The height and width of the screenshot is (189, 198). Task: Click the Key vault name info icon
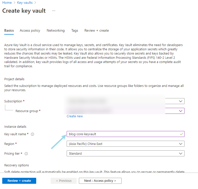pos(32,134)
